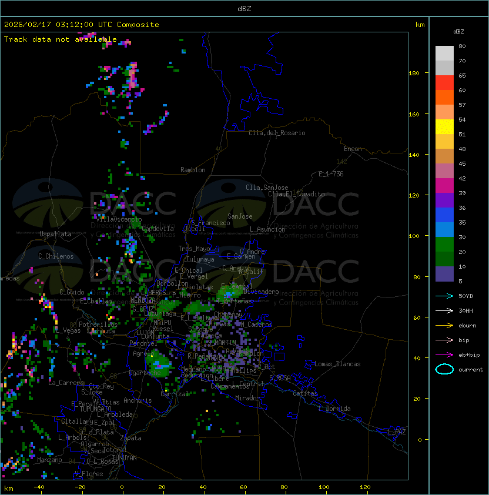Click the 'L_Dormida' map label
Image resolution: width=489 pixels, height=495 pixels.
point(334,409)
